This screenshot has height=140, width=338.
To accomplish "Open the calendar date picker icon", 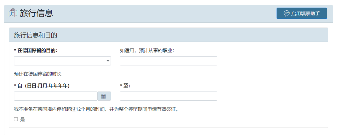I will tap(104, 96).
